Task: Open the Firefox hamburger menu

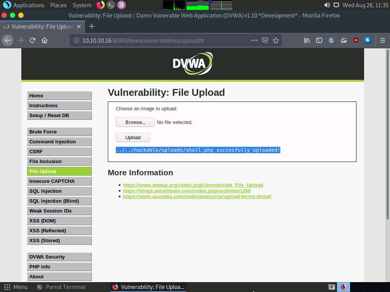Action: [383, 40]
